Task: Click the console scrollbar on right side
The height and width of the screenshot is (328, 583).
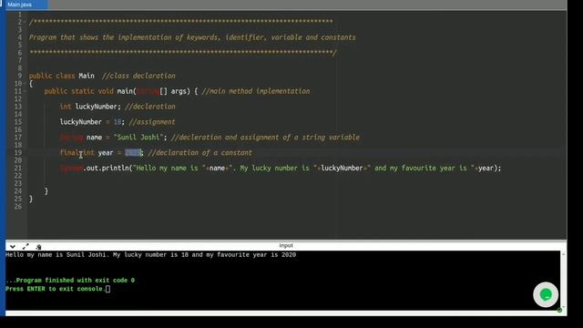Action: pyautogui.click(x=563, y=280)
